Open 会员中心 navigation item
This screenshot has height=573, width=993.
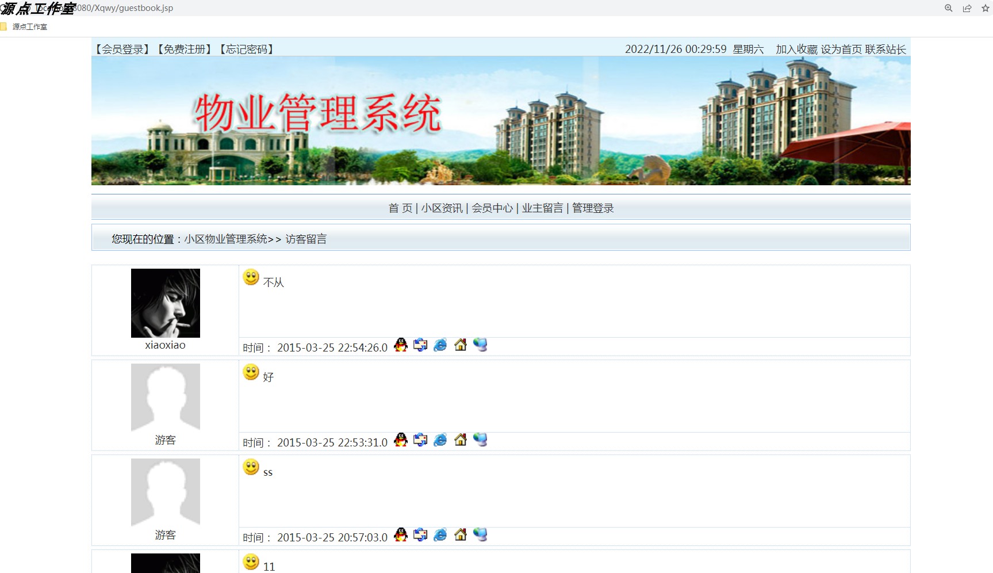[492, 208]
